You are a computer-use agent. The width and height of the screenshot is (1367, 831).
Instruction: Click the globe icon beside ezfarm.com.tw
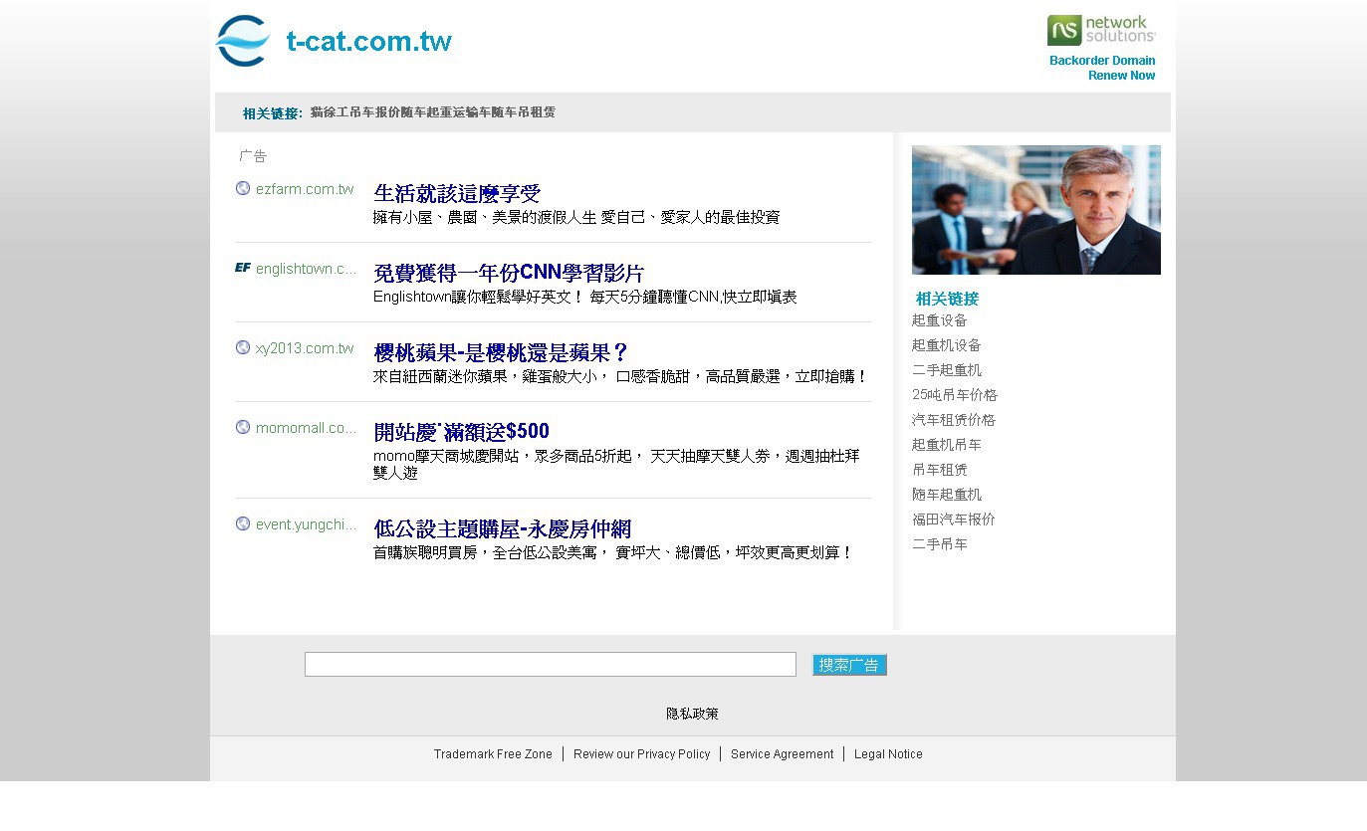tap(243, 188)
